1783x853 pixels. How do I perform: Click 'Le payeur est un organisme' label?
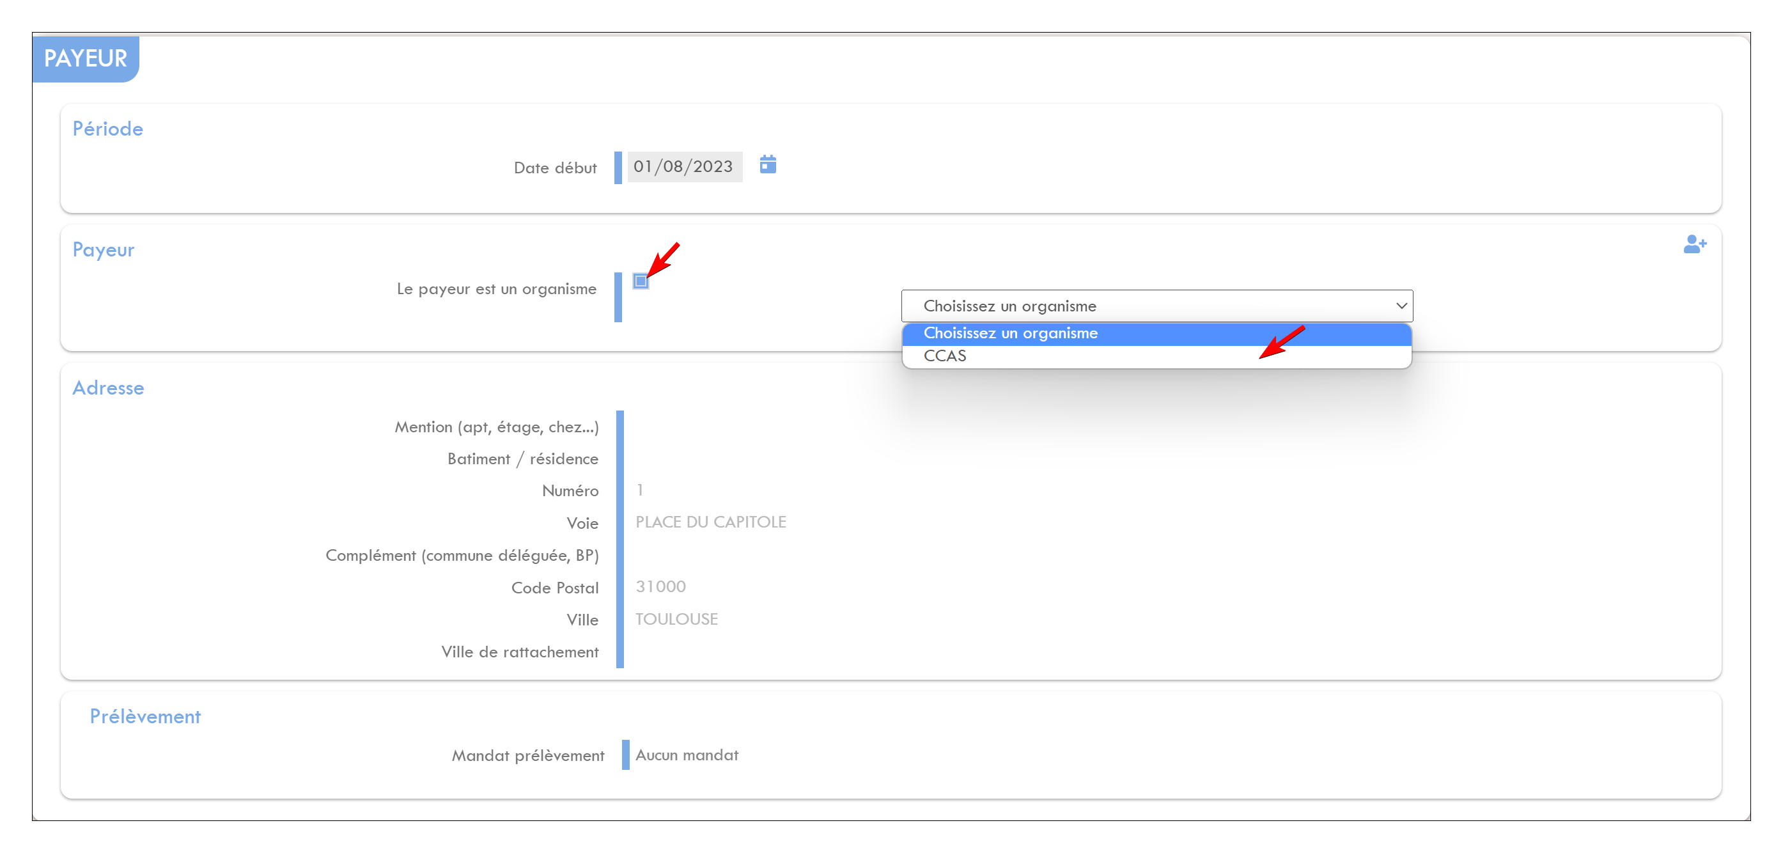coord(496,290)
